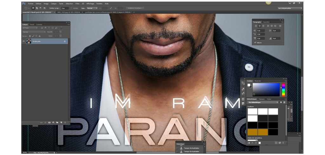
Task: Toggle the lock on Arrière-plan layer
Action: coord(65,41)
